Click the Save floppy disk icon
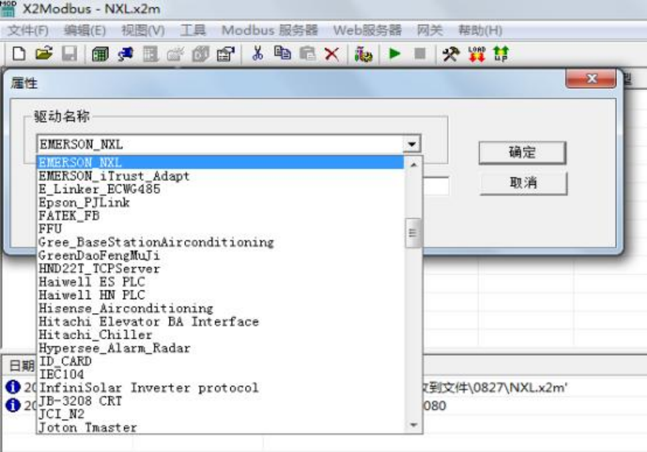 point(69,53)
